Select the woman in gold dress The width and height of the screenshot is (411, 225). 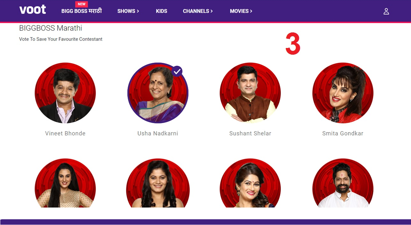(65, 183)
